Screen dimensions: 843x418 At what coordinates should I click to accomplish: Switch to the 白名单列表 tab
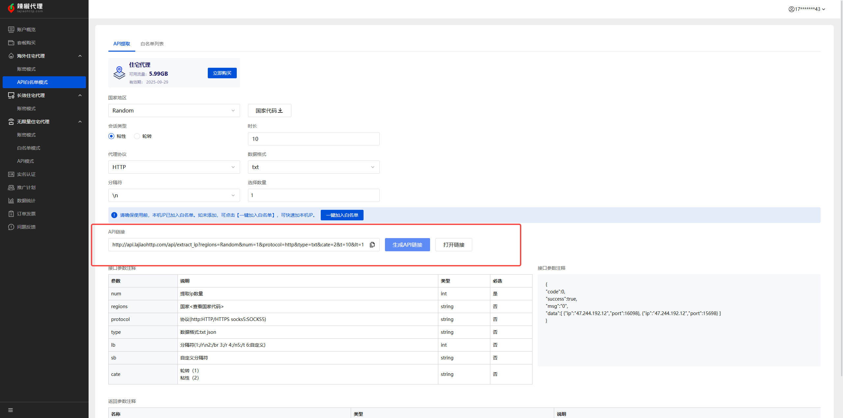pyautogui.click(x=152, y=44)
